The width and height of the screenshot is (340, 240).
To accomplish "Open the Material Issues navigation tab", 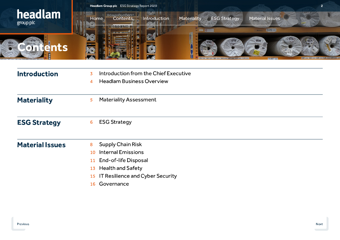I will coord(264,19).
